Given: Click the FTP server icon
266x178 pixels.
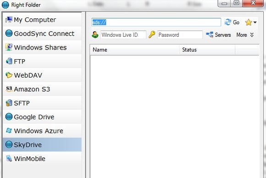Looking at the screenshot, I should pyautogui.click(x=9, y=61).
